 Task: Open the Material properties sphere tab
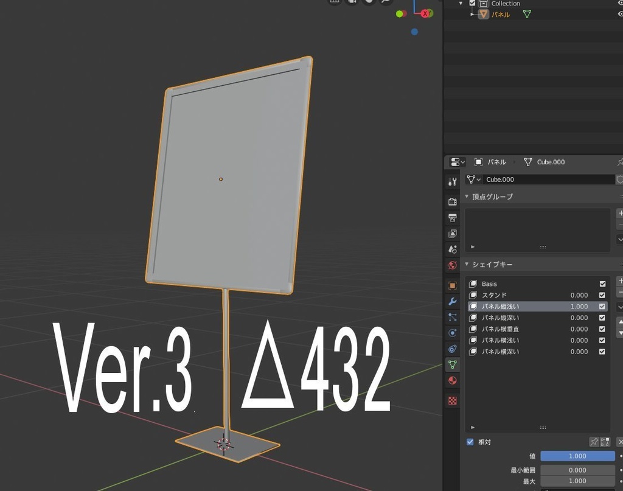point(453,380)
